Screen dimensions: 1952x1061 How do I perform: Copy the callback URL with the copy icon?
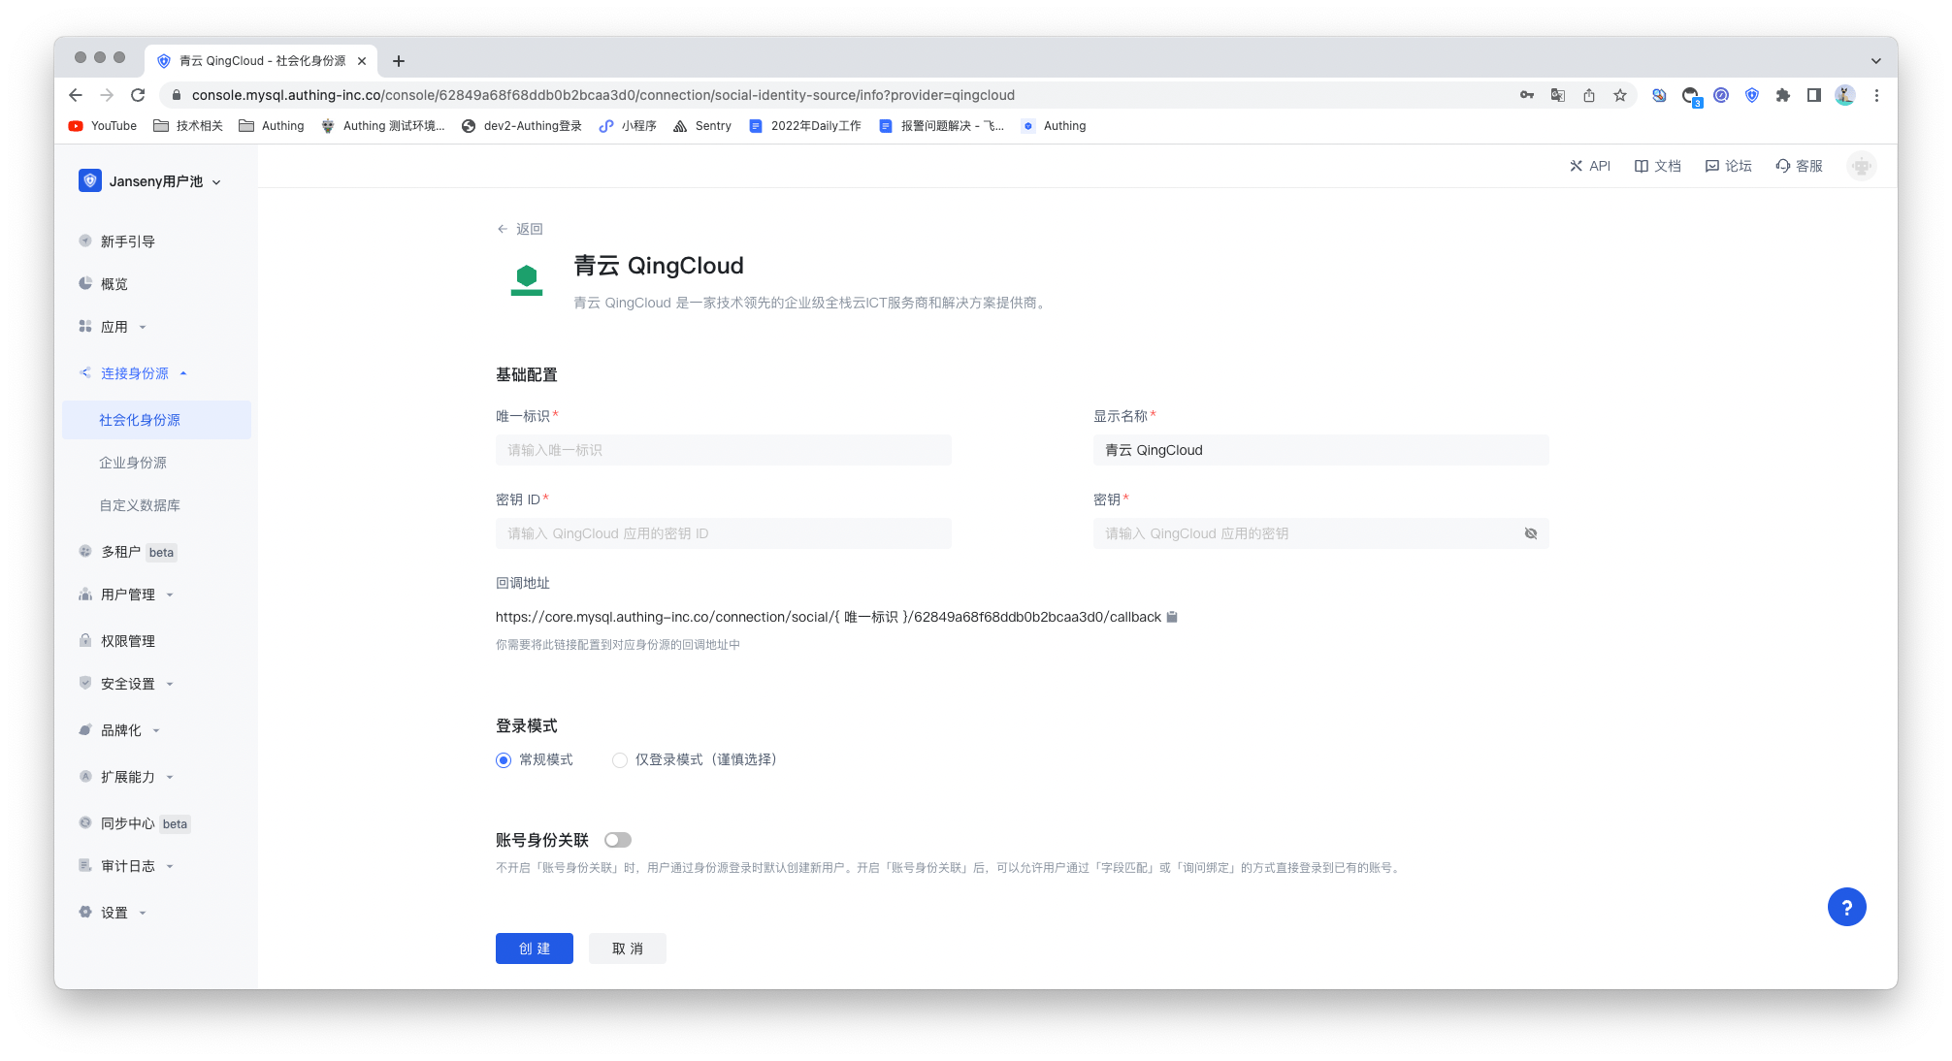click(x=1172, y=617)
